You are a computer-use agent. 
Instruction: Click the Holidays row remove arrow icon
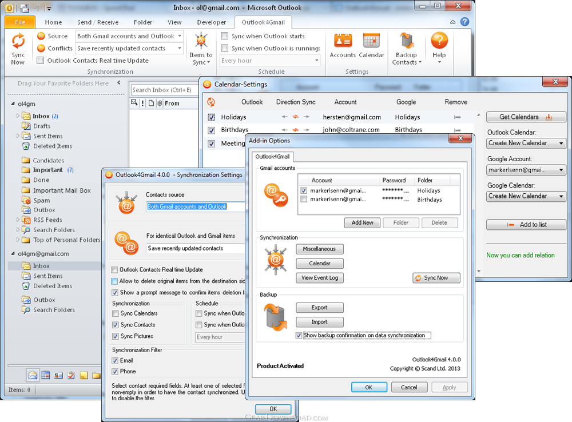tap(458, 117)
